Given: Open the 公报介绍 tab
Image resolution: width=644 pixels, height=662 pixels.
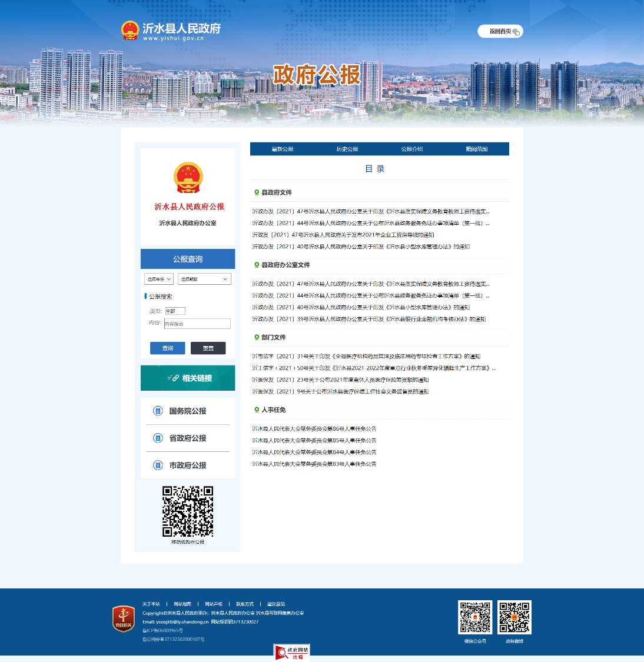Looking at the screenshot, I should click(x=412, y=149).
